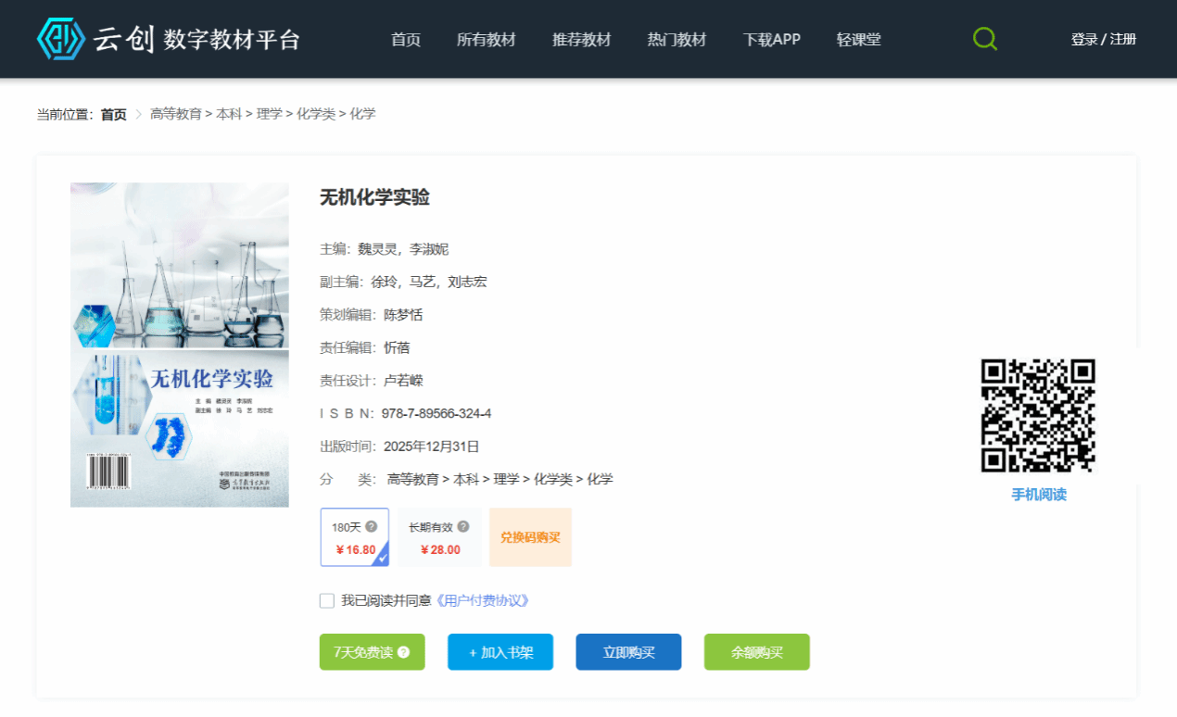Click the 无机化学实验 book cover image

coord(180,345)
